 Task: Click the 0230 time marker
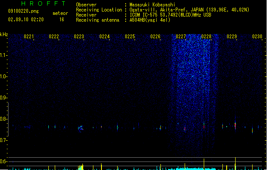click(257, 37)
